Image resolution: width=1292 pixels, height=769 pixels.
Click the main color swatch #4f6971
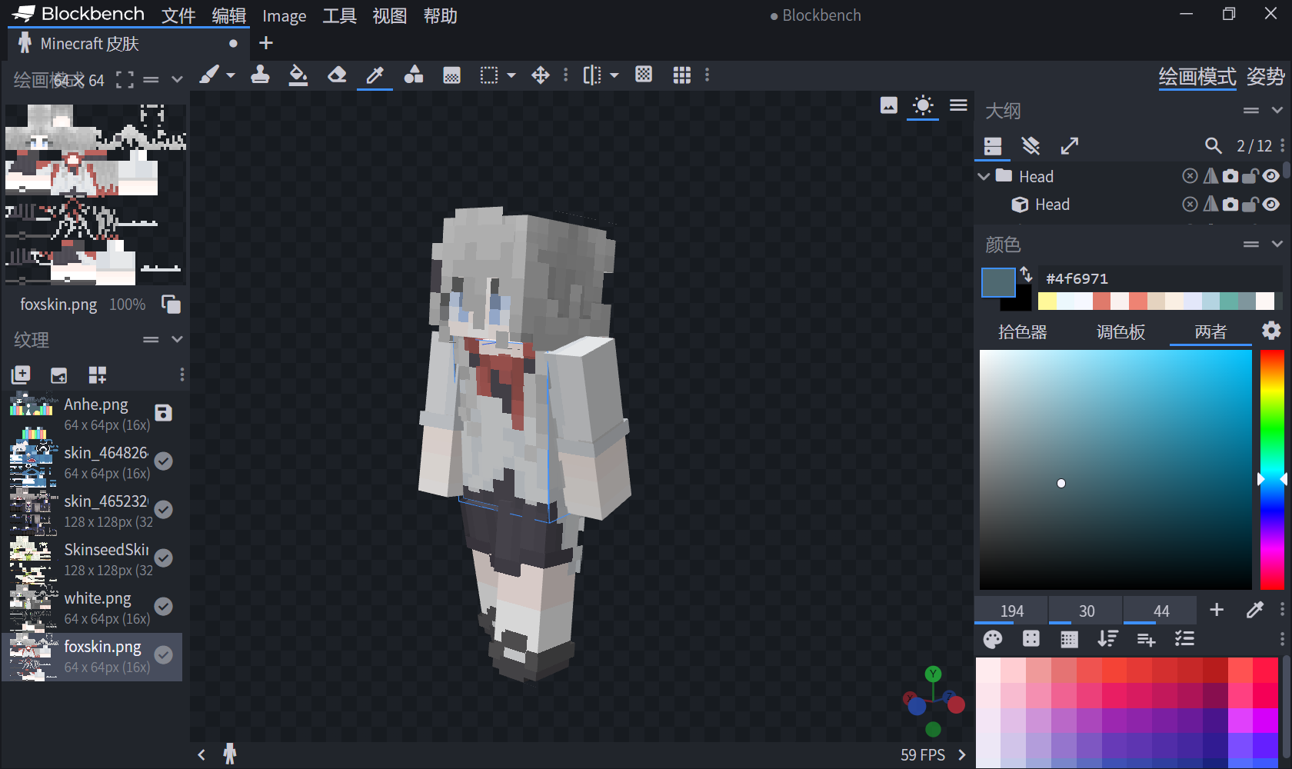[x=998, y=282]
